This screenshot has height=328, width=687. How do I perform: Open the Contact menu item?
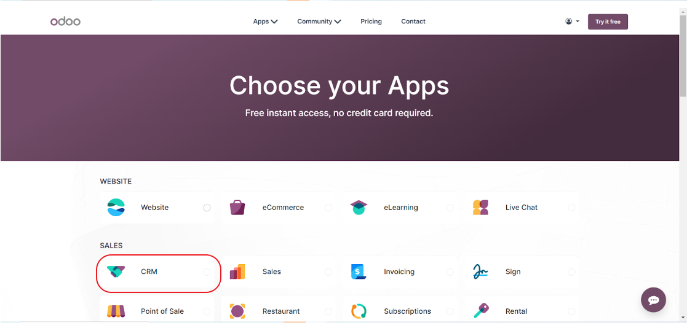click(413, 21)
